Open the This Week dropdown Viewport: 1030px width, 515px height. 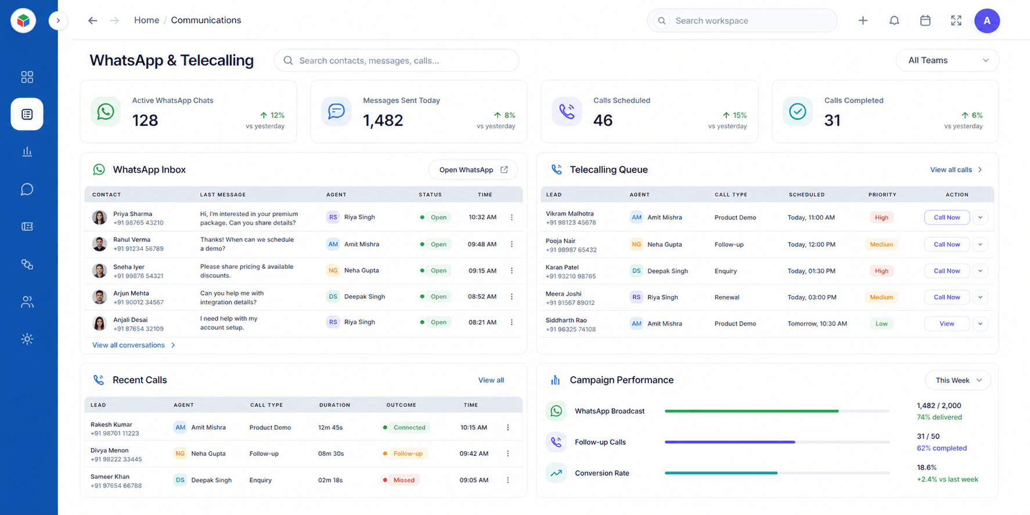(958, 380)
